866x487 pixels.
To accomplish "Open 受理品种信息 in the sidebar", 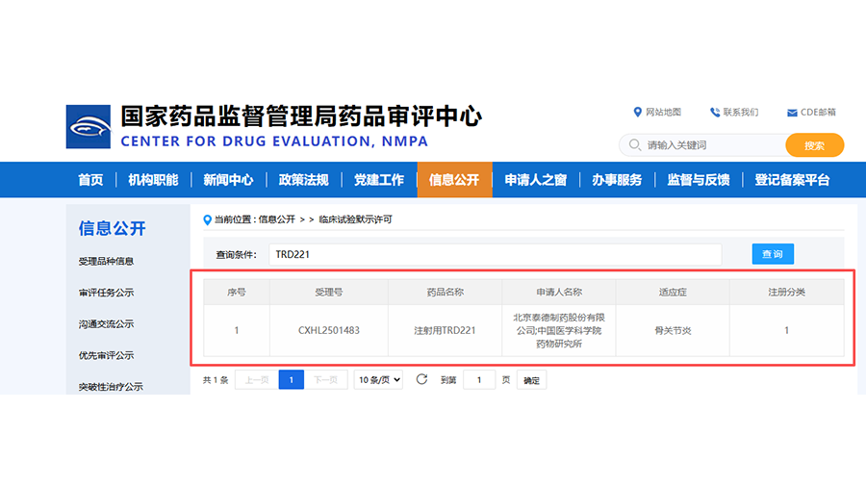I will pos(106,262).
